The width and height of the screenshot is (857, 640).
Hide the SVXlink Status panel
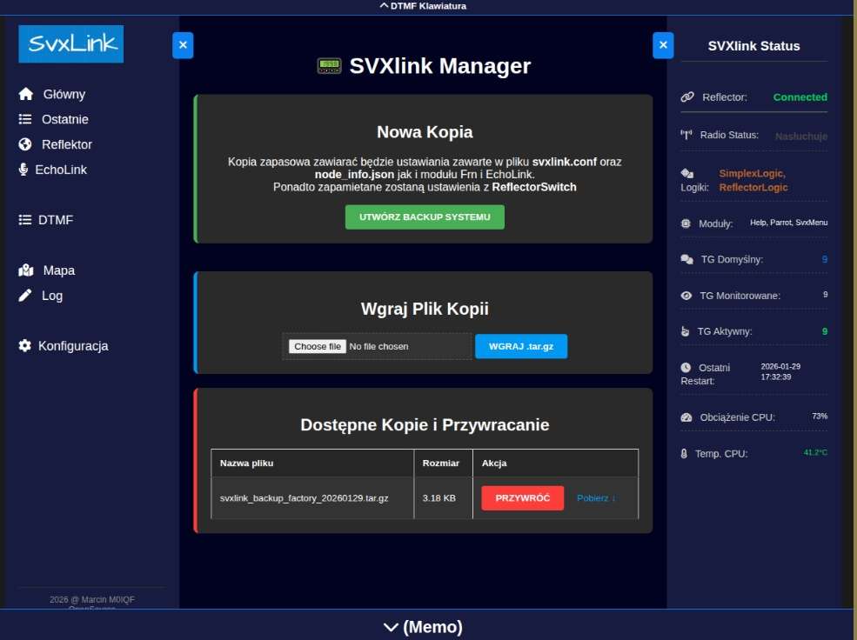click(x=663, y=45)
